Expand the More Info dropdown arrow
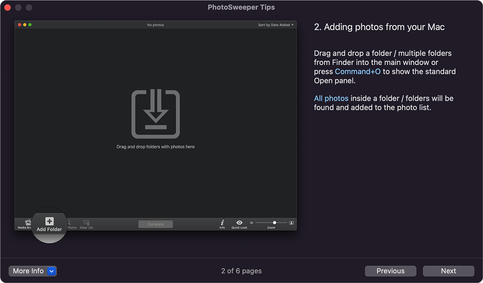483x283 pixels. pos(52,271)
